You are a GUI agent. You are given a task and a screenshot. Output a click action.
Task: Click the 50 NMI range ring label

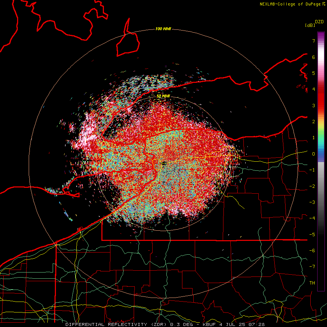point(163,96)
